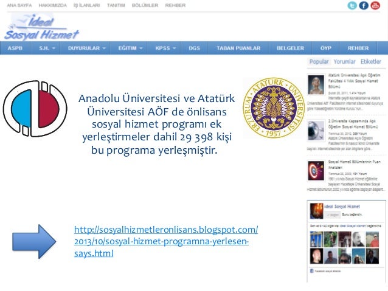Open REHBER in top gray menu

click(x=175, y=5)
